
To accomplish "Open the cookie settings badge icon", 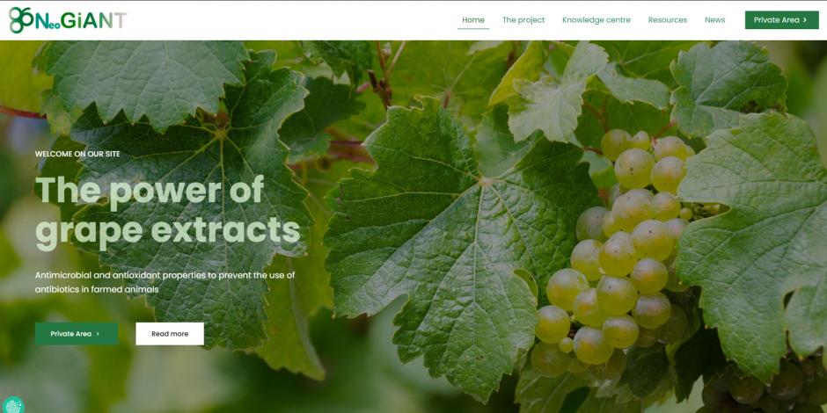I will pyautogui.click(x=12, y=406).
